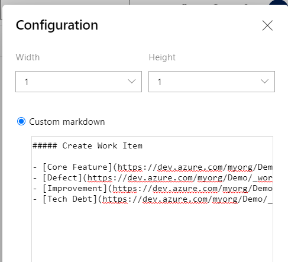Click the Configuration title
Screen dimensions: 288x262
pyautogui.click(x=57, y=25)
